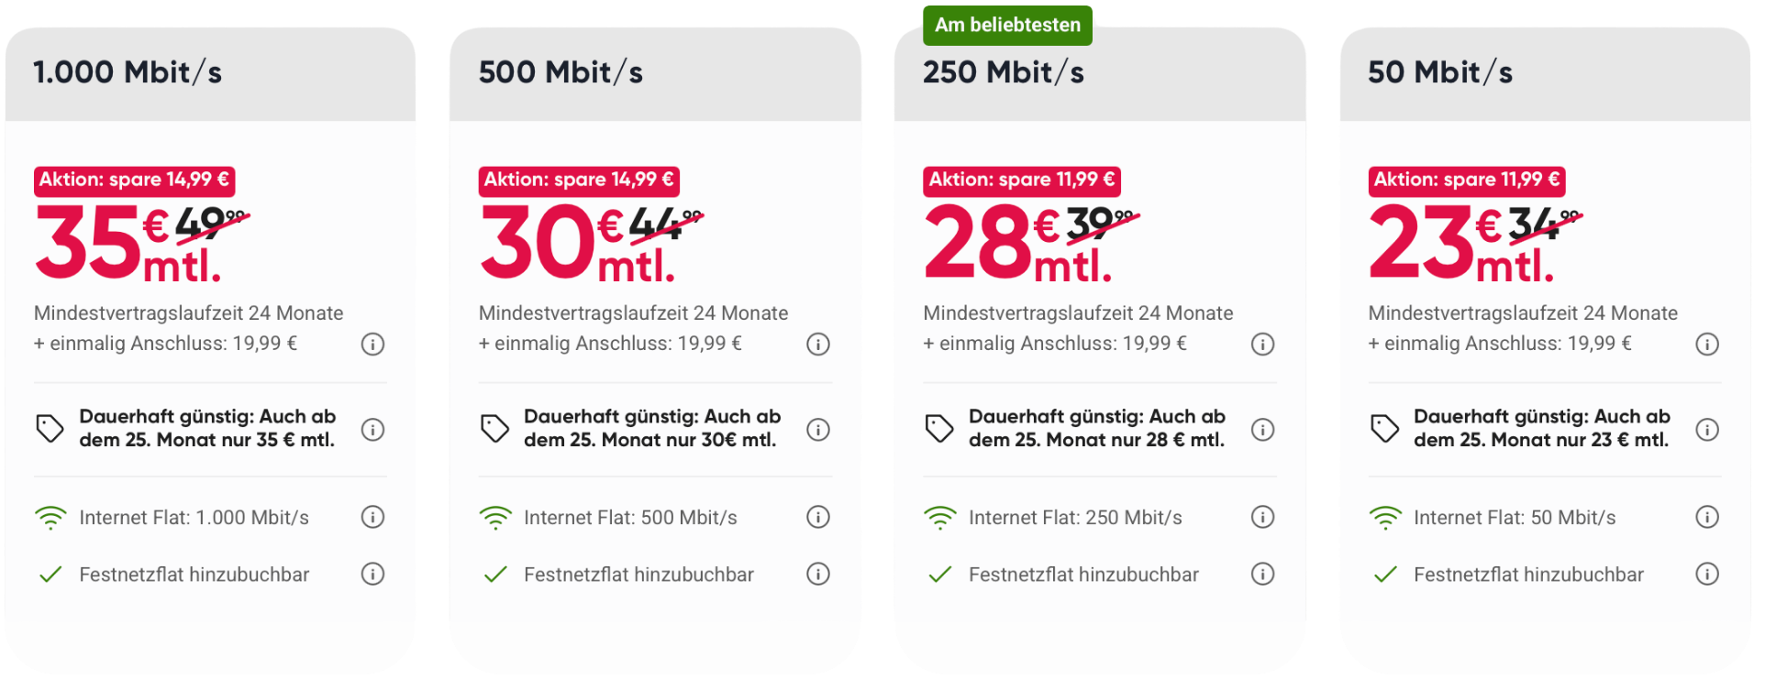
Task: Click info icon for Festnetzflat in the 50 Mbit/s card
Action: click(x=1707, y=575)
